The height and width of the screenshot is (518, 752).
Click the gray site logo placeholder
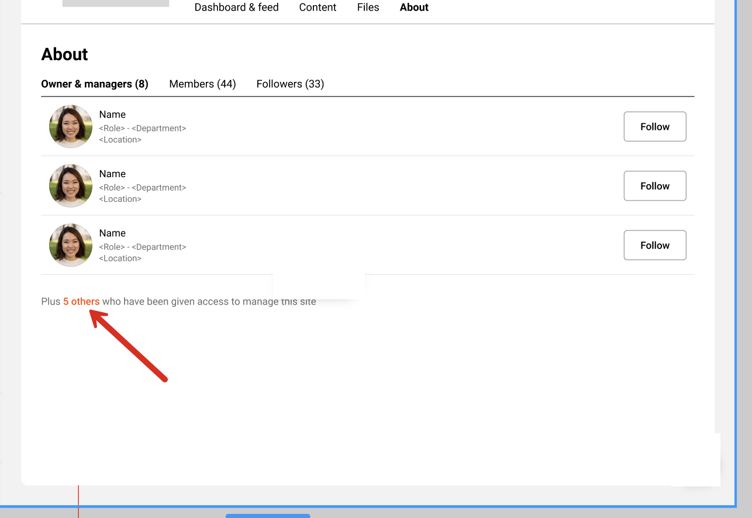pos(115,3)
